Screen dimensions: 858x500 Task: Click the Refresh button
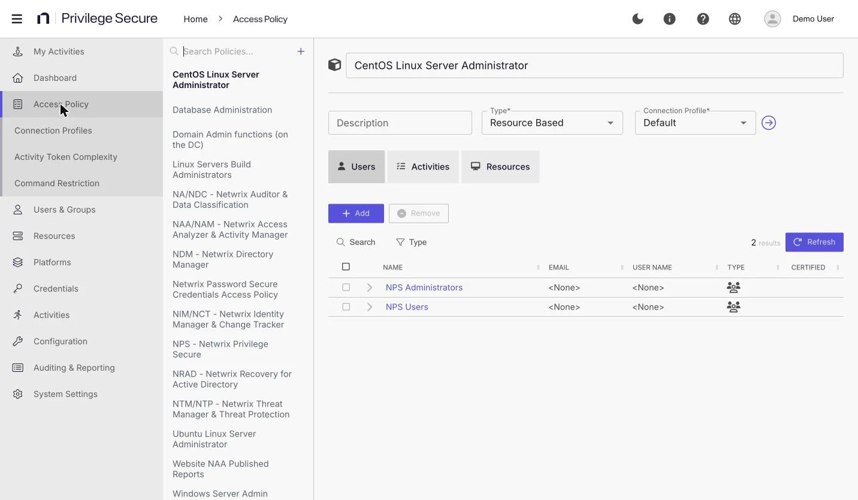tap(814, 242)
